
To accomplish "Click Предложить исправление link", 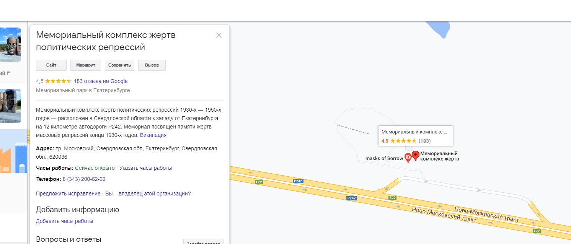I will point(68,194).
